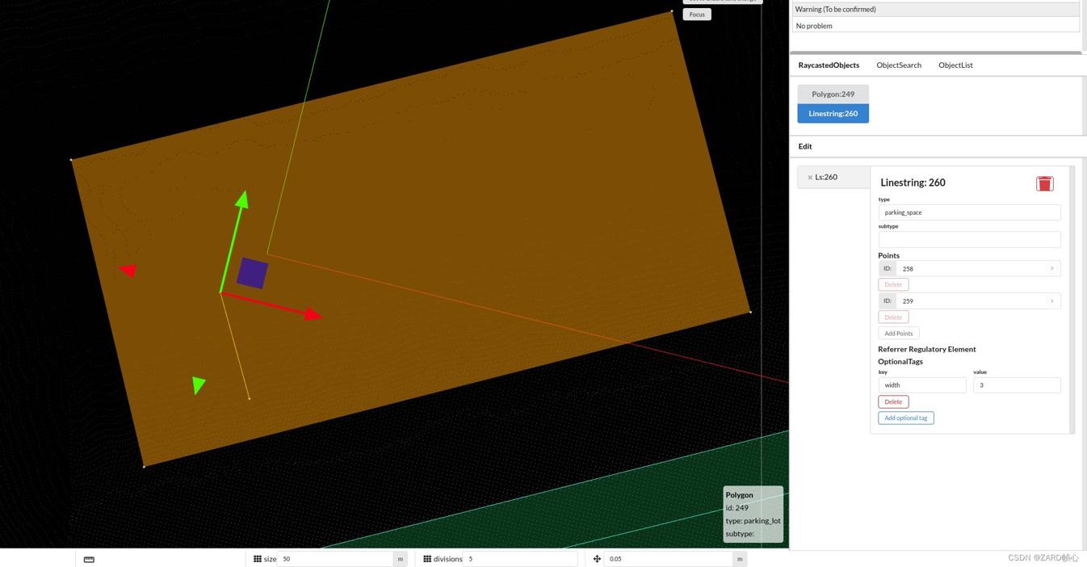Viewport: 1087px width, 567px height.
Task: Click the red X-axis arrow head
Action: click(313, 315)
